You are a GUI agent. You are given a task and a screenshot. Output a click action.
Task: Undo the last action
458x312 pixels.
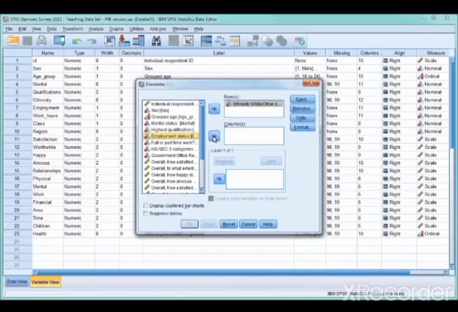click(x=76, y=40)
